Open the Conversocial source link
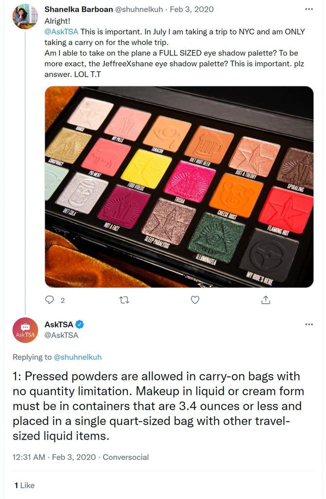This screenshot has height=499, width=326. click(125, 457)
